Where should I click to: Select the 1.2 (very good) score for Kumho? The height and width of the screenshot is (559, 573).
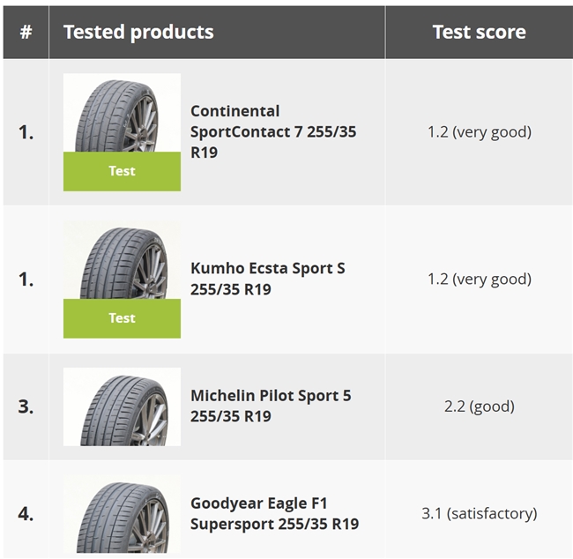pos(479,279)
